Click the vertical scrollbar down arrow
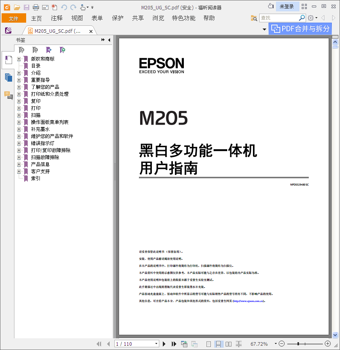This screenshot has width=340, height=350. (335, 335)
